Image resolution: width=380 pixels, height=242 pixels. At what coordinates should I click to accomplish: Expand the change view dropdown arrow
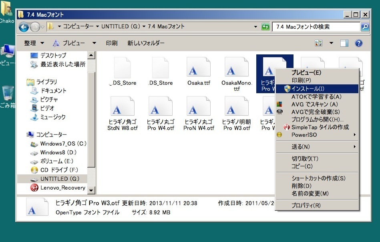(331, 43)
